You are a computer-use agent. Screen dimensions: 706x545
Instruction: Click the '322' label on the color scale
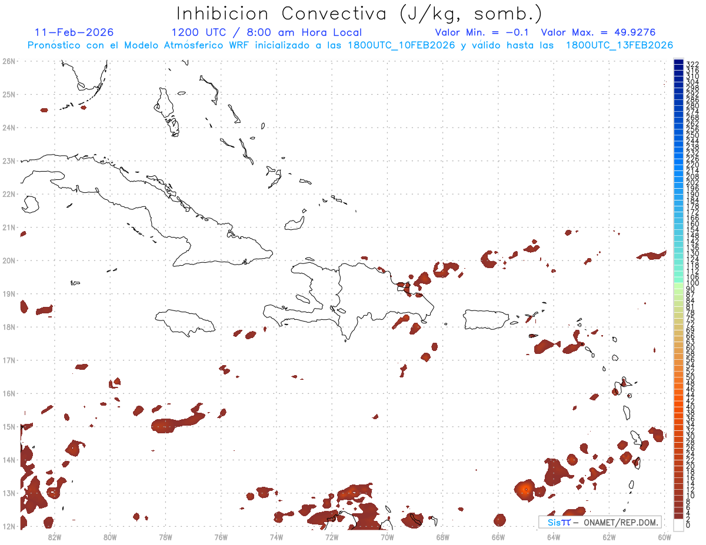pyautogui.click(x=692, y=64)
